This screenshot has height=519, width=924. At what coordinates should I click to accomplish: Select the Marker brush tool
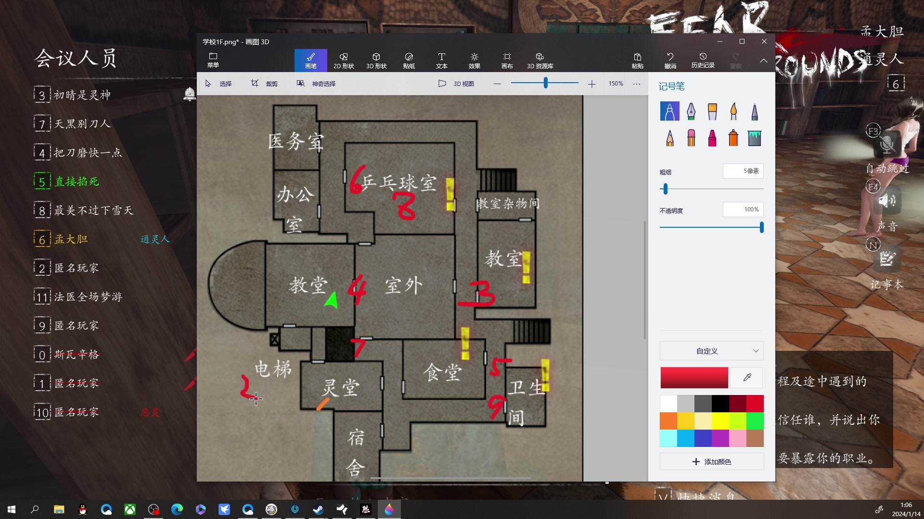(669, 111)
